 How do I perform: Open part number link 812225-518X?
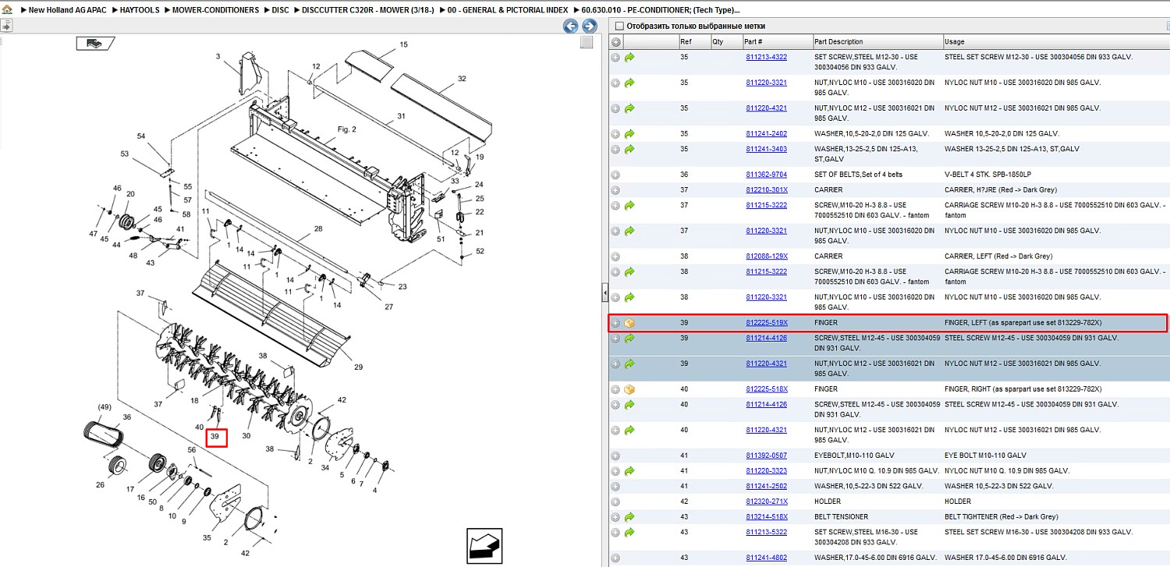(x=767, y=389)
